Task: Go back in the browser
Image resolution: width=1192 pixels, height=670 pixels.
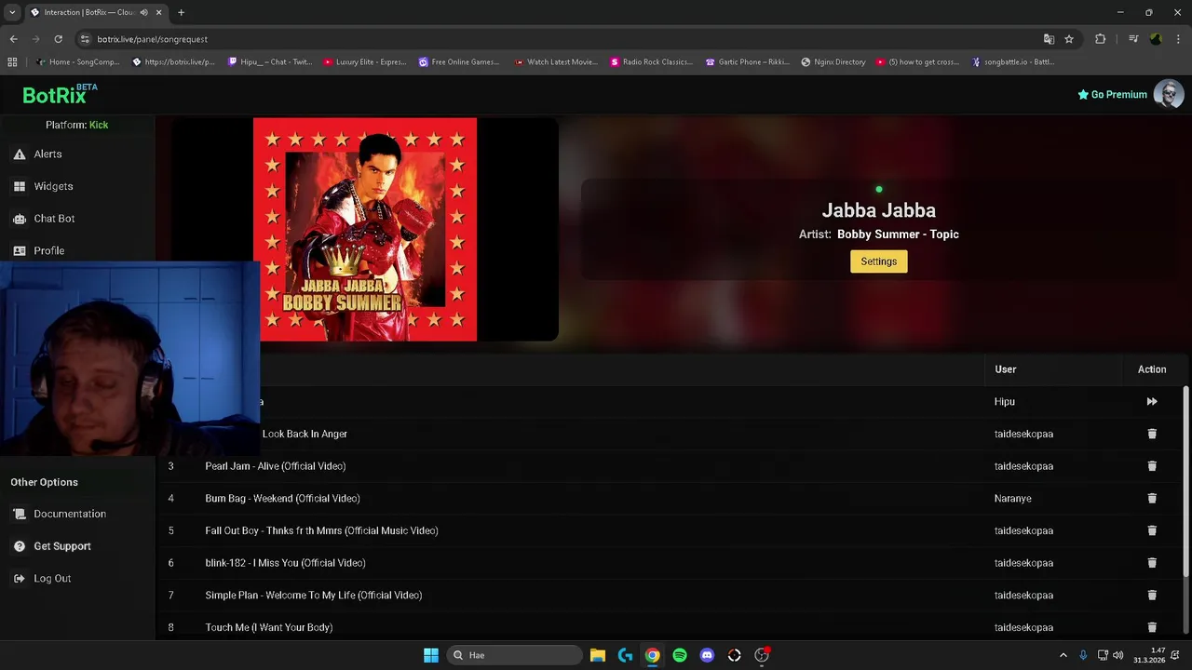Action: 13,39
